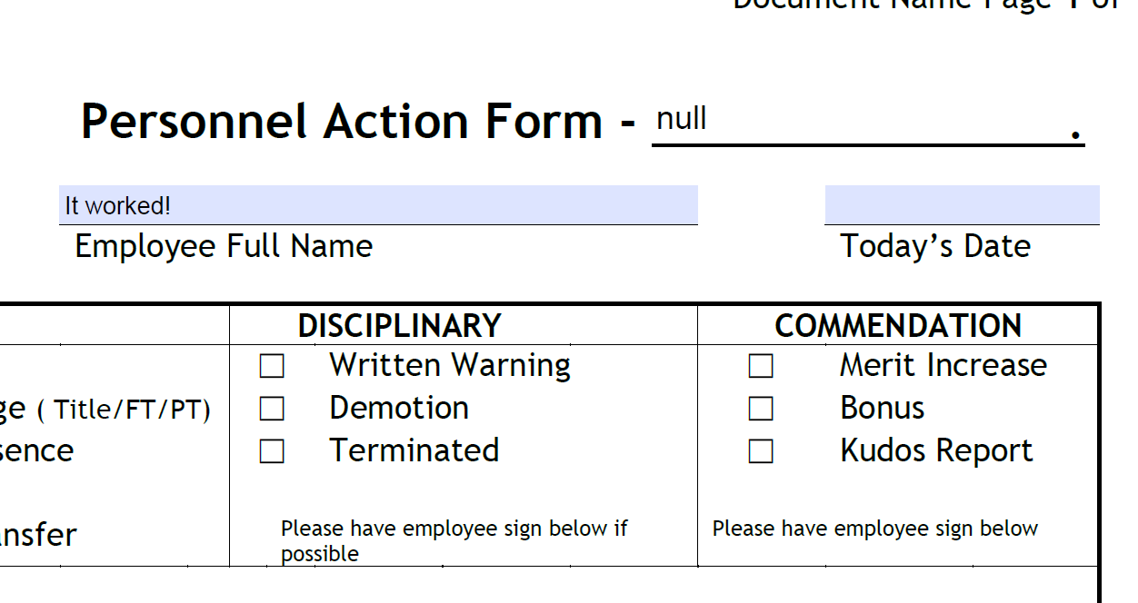Enable the Terminated checkbox
Image resolution: width=1138 pixels, height=603 pixels.
272,451
